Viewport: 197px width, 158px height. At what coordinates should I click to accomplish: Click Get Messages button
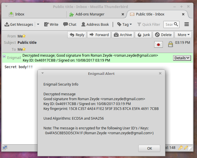tap(19, 24)
